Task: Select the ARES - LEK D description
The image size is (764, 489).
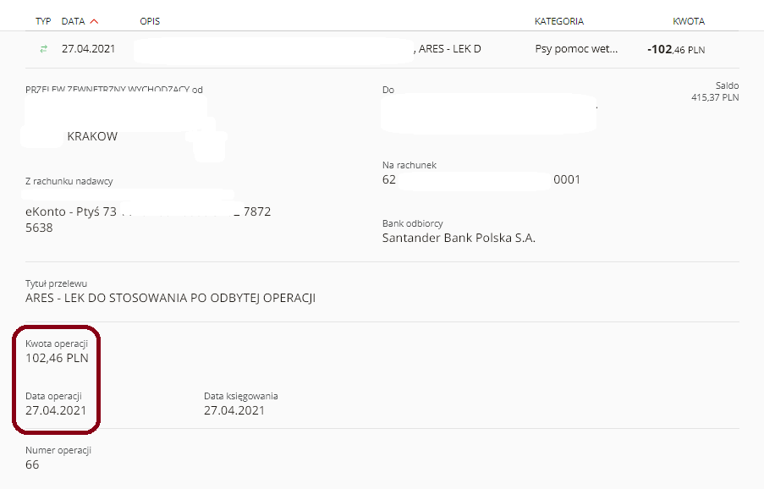Action: [450, 49]
